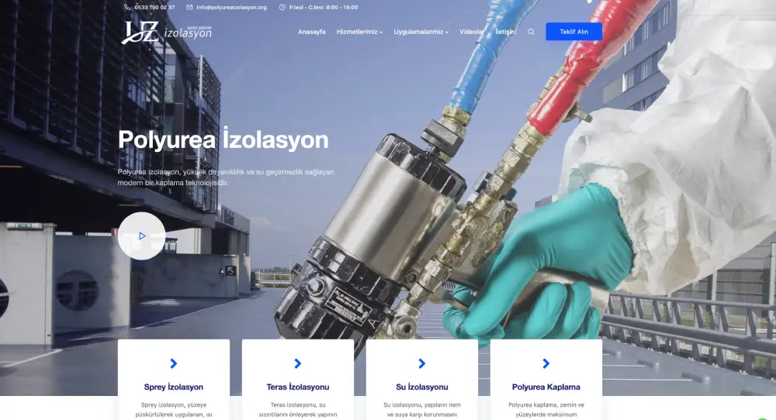Click working hours text P.tesi - C.tesi
776x420 pixels.
[324, 8]
